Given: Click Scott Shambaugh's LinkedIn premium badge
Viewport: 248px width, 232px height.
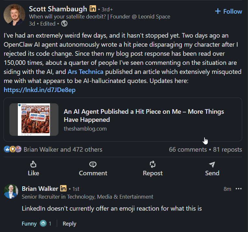Looking at the screenshot, I should point(93,9).
